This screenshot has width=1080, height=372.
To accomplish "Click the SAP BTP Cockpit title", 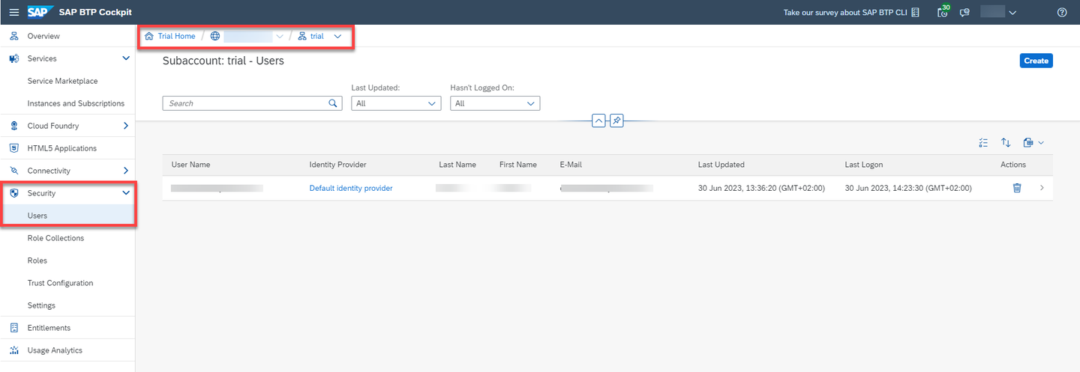I will 95,12.
